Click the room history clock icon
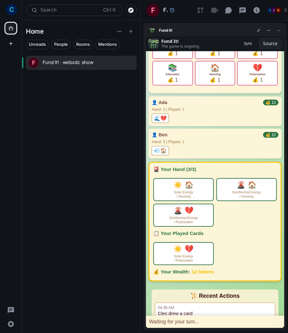The width and height of the screenshot is (288, 333). point(172,10)
